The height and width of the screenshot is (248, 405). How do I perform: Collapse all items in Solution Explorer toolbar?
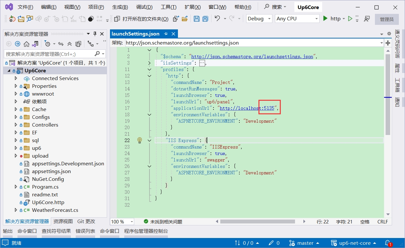(x=70, y=44)
